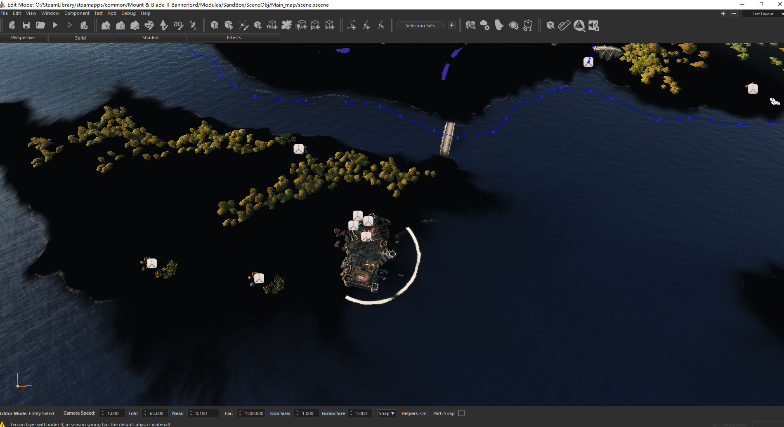Screen dimensions: 784x427
Task: Open the View menu
Action: pos(31,13)
